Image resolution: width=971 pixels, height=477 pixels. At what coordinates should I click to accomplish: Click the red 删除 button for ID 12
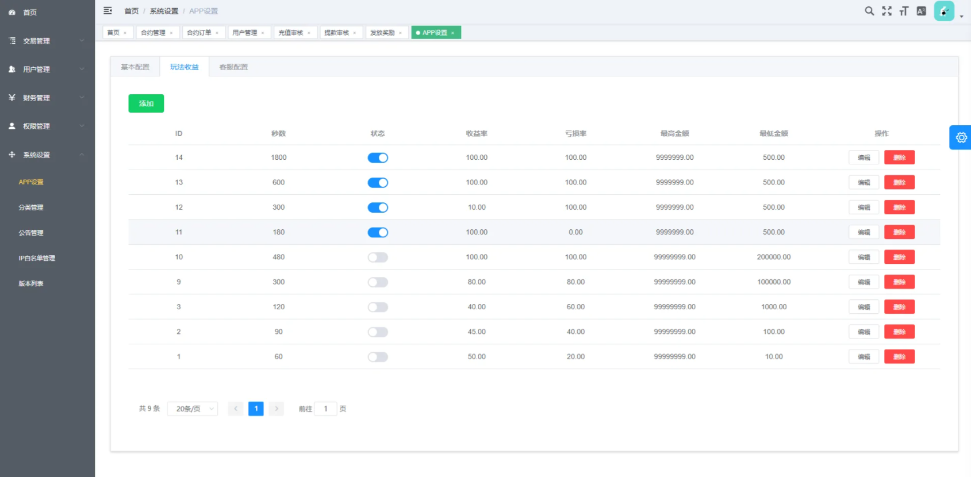(899, 207)
